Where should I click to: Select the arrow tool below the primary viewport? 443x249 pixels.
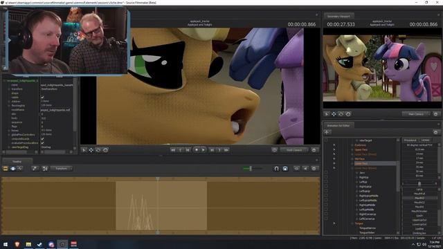84,150
